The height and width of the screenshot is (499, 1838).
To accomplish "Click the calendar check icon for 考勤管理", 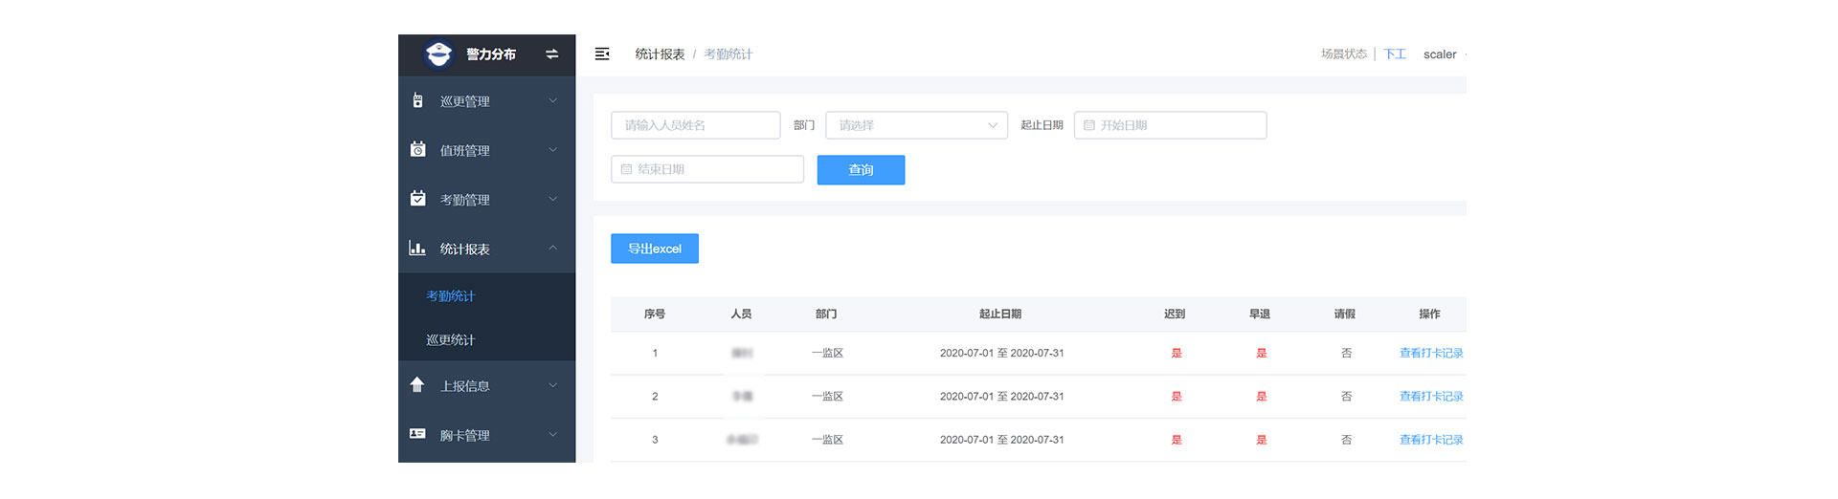I will point(417,199).
